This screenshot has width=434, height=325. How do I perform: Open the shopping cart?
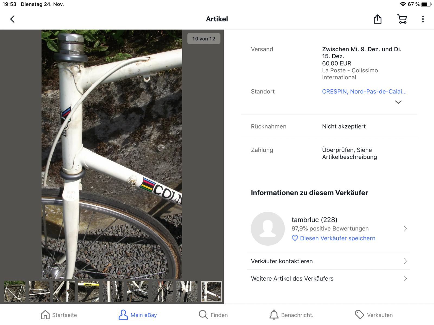coord(402,19)
